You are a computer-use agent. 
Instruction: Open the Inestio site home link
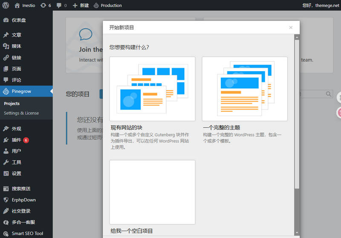pyautogui.click(x=25, y=6)
